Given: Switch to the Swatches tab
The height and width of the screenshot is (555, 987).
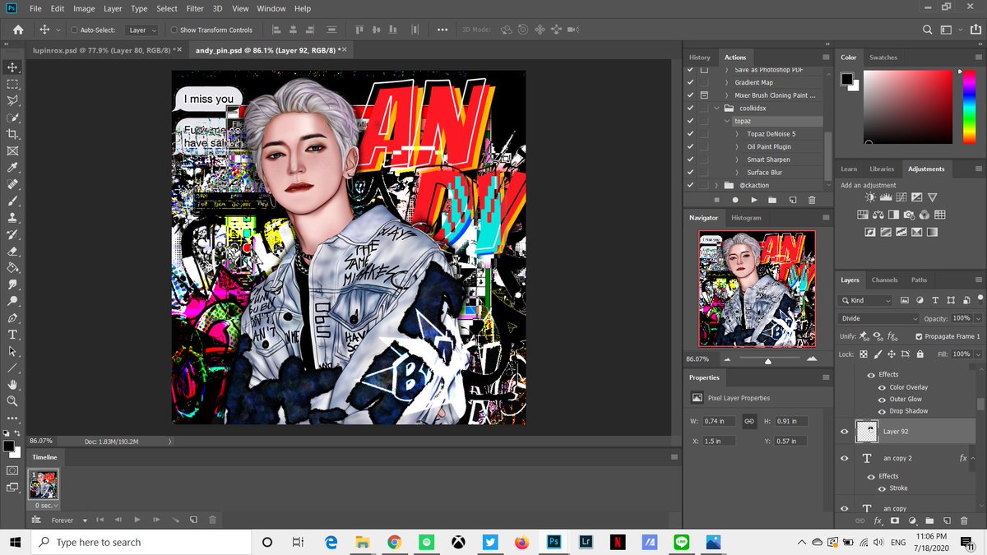Looking at the screenshot, I should pos(883,58).
